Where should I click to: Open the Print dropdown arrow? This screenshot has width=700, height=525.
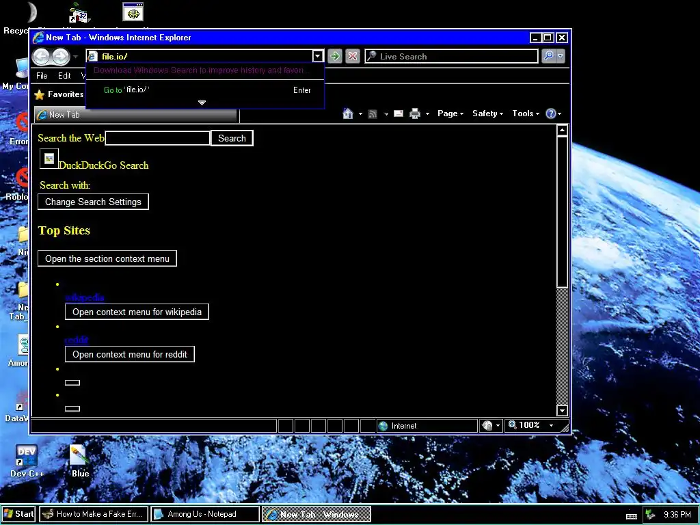(427, 114)
